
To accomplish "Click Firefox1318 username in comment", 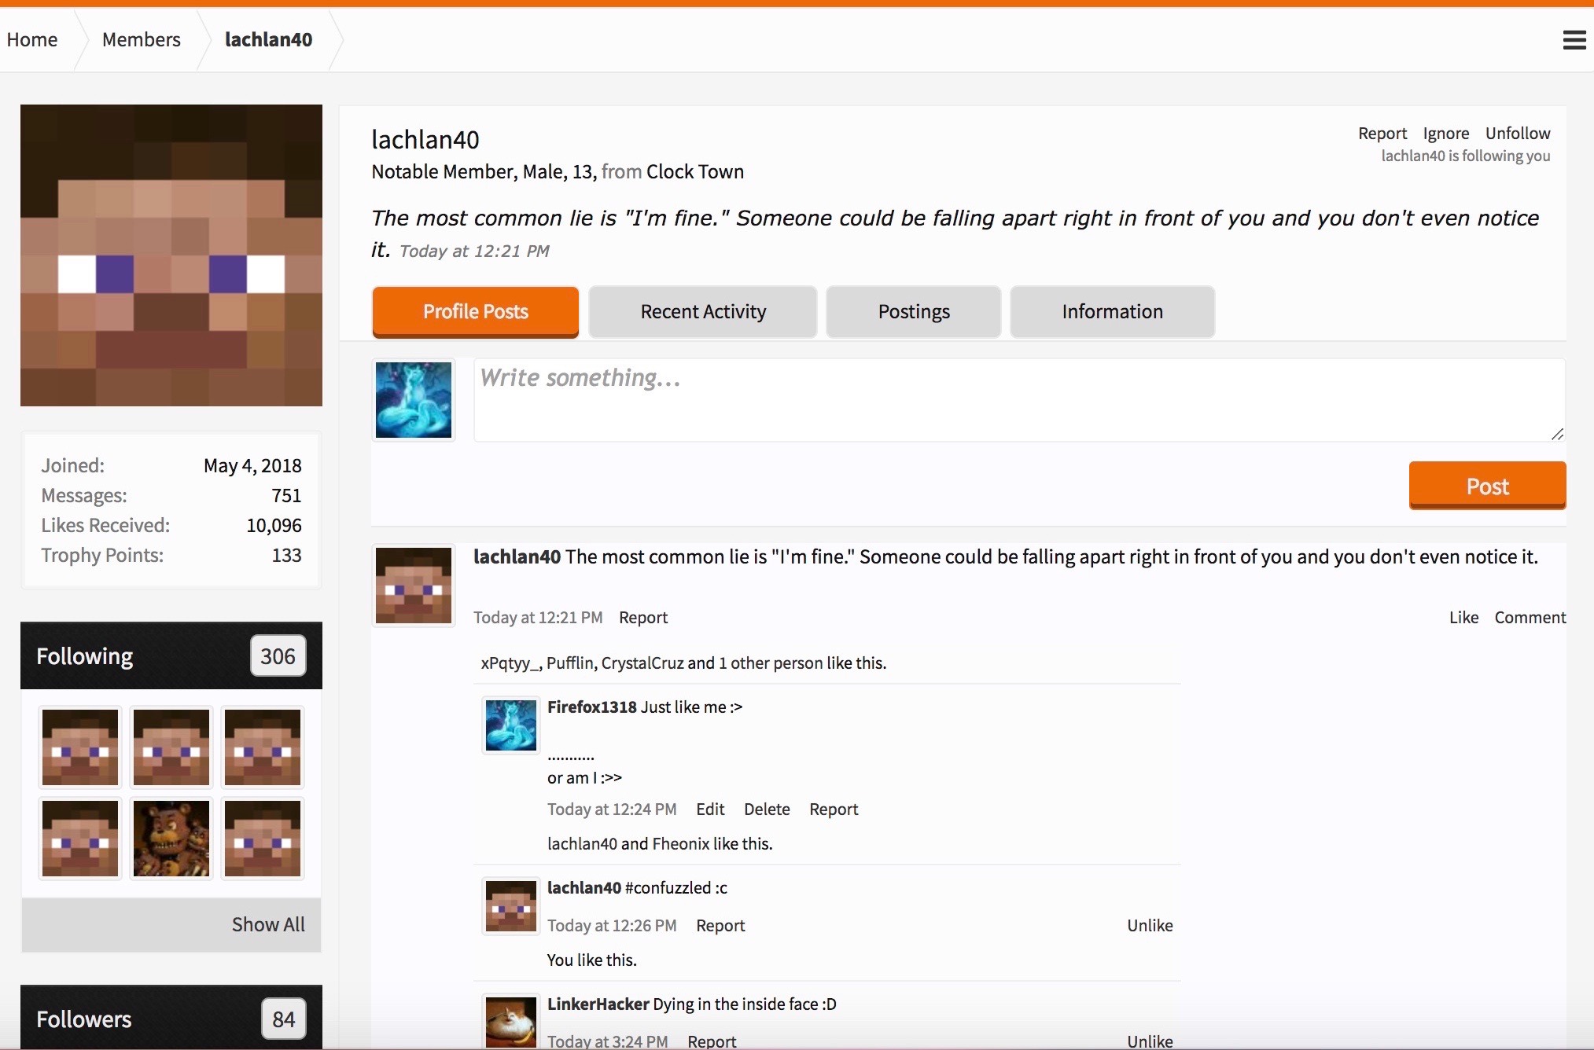I will tap(592, 707).
